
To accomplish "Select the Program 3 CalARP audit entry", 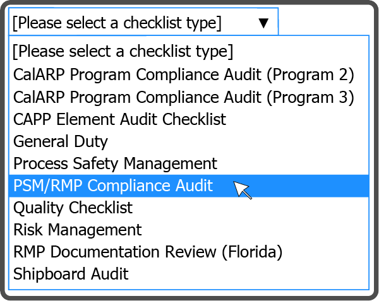I will click(183, 97).
